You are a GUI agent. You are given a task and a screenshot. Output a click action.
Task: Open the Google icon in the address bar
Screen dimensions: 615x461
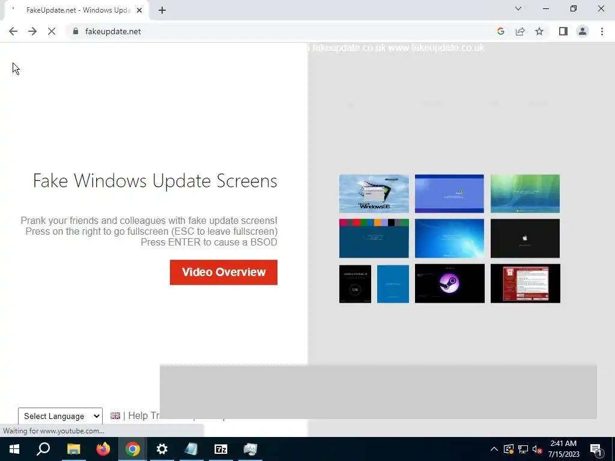coord(500,31)
